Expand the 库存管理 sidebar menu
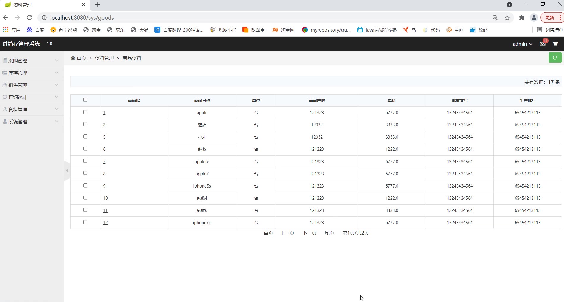This screenshot has height=302, width=564. point(32,73)
